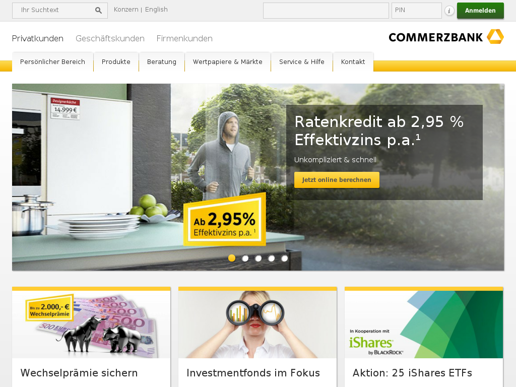Open the Persönlicher Bereich tab

click(52, 62)
